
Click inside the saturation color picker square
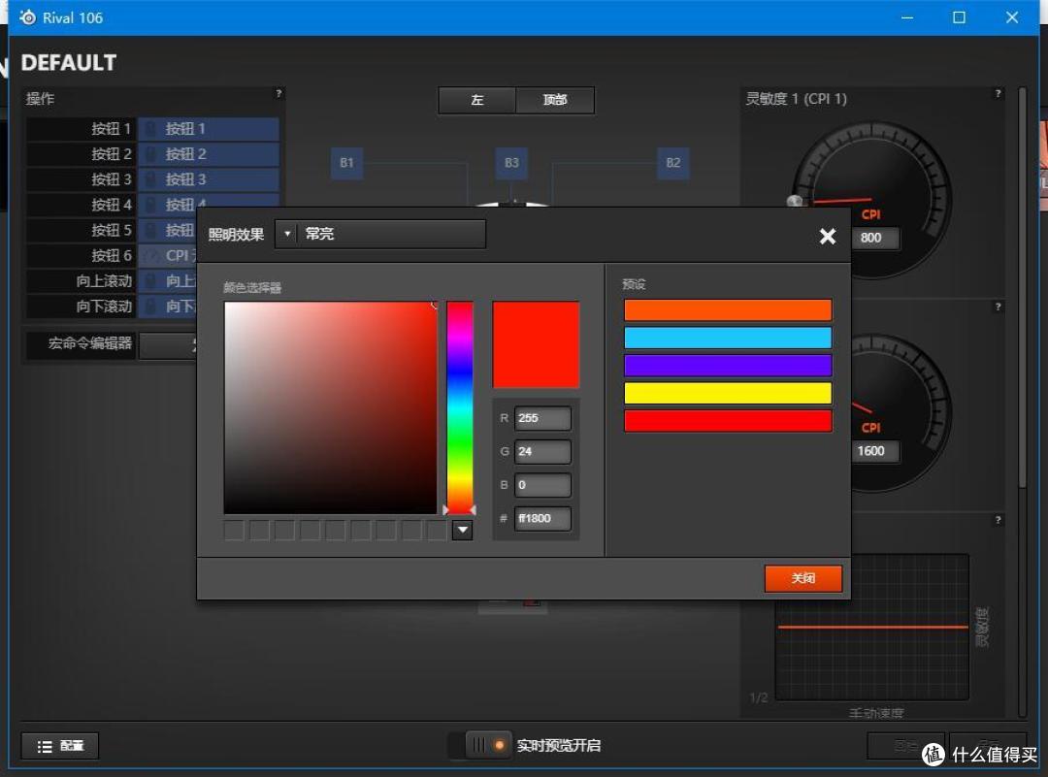pos(330,407)
